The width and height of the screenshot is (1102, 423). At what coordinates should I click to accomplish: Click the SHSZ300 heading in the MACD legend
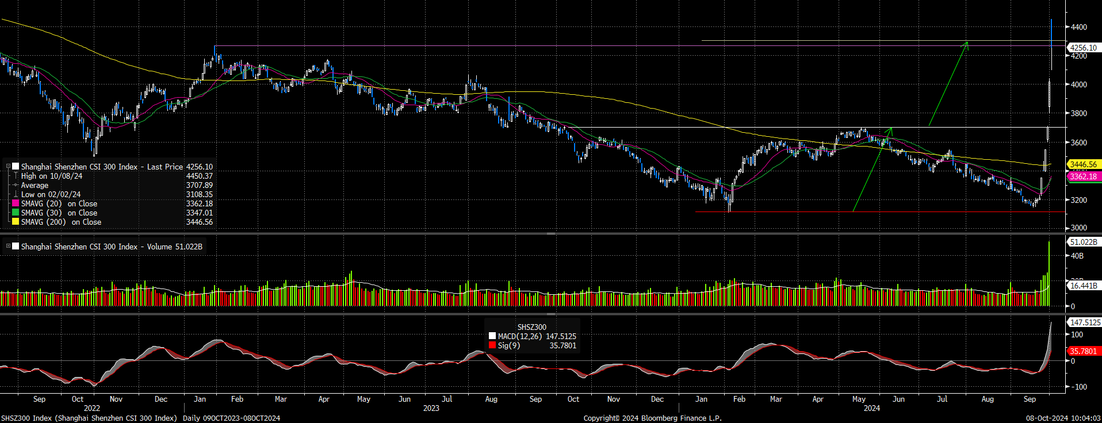tap(531, 327)
